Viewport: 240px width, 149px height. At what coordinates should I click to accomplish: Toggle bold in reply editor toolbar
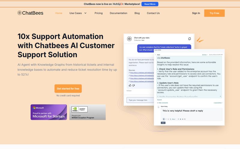[x=163, y=119]
